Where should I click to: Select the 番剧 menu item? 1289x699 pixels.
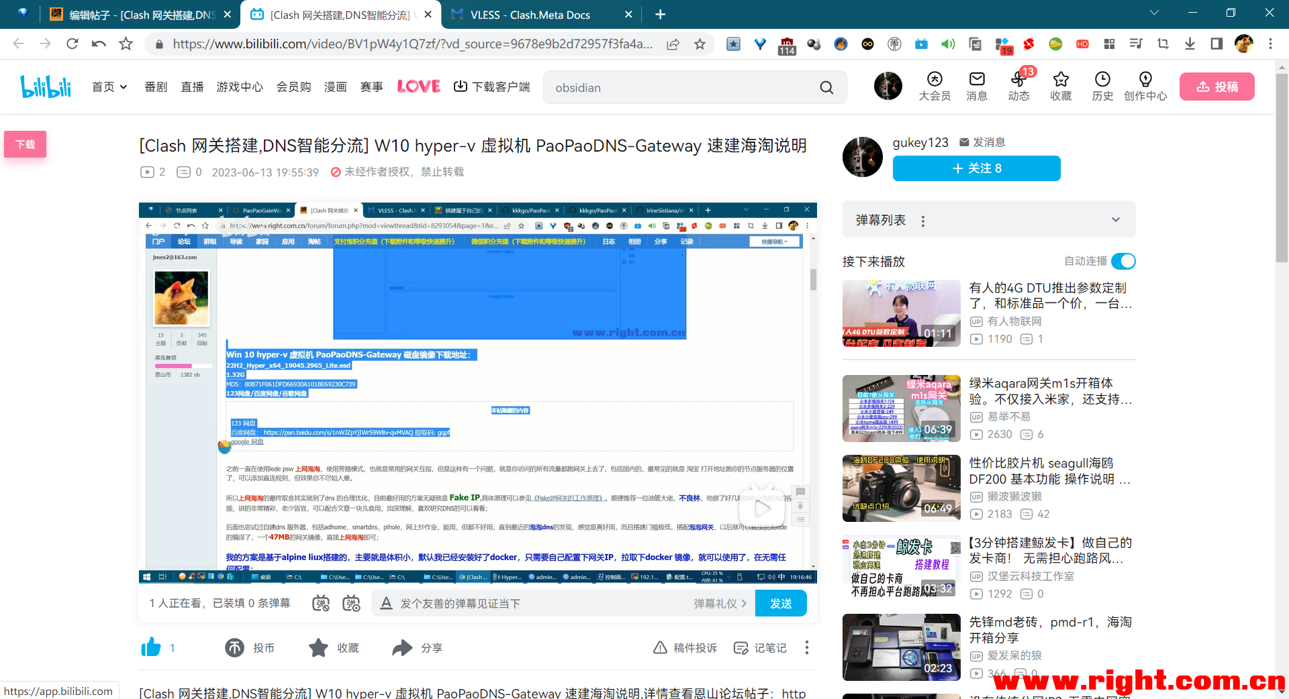(x=156, y=87)
